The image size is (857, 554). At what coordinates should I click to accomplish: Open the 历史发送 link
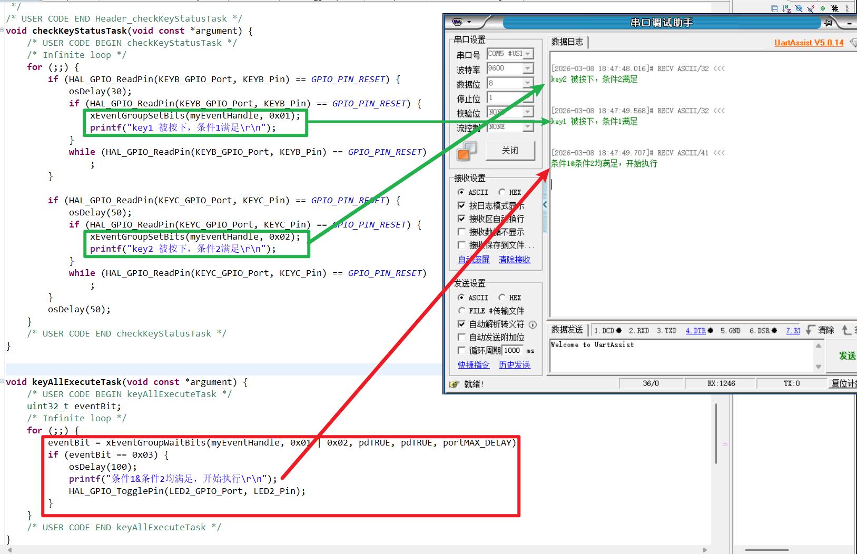pos(515,364)
